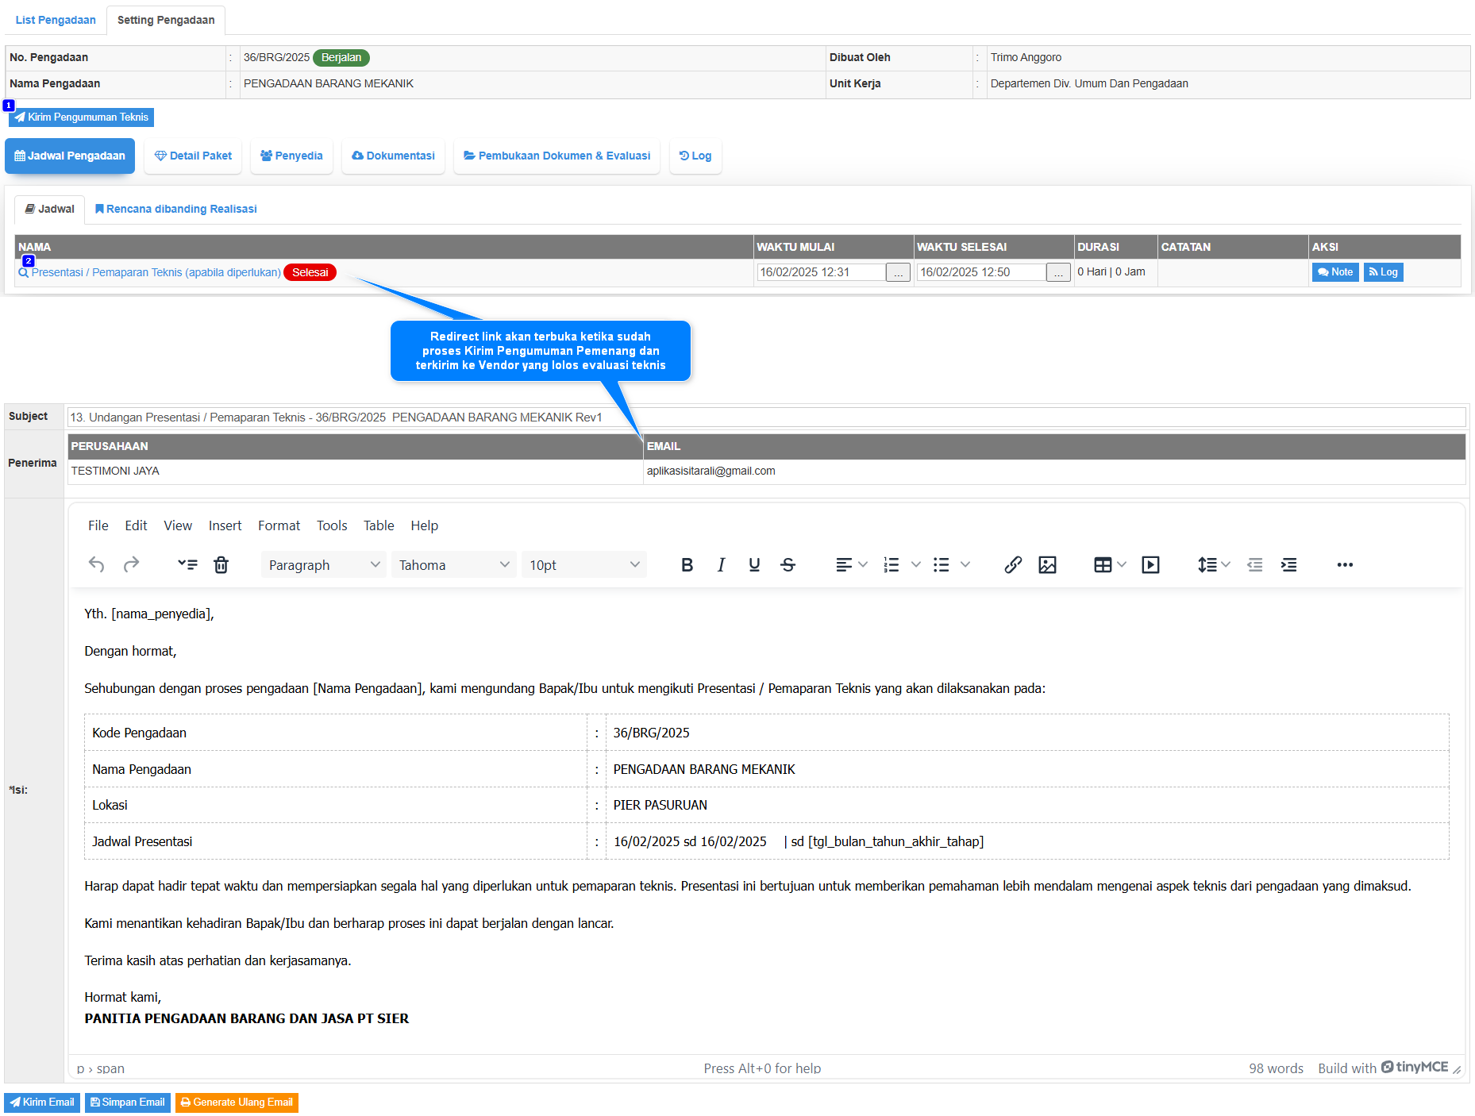Open the Paragraph block format dropdown
The height and width of the screenshot is (1116, 1475).
pos(323,564)
